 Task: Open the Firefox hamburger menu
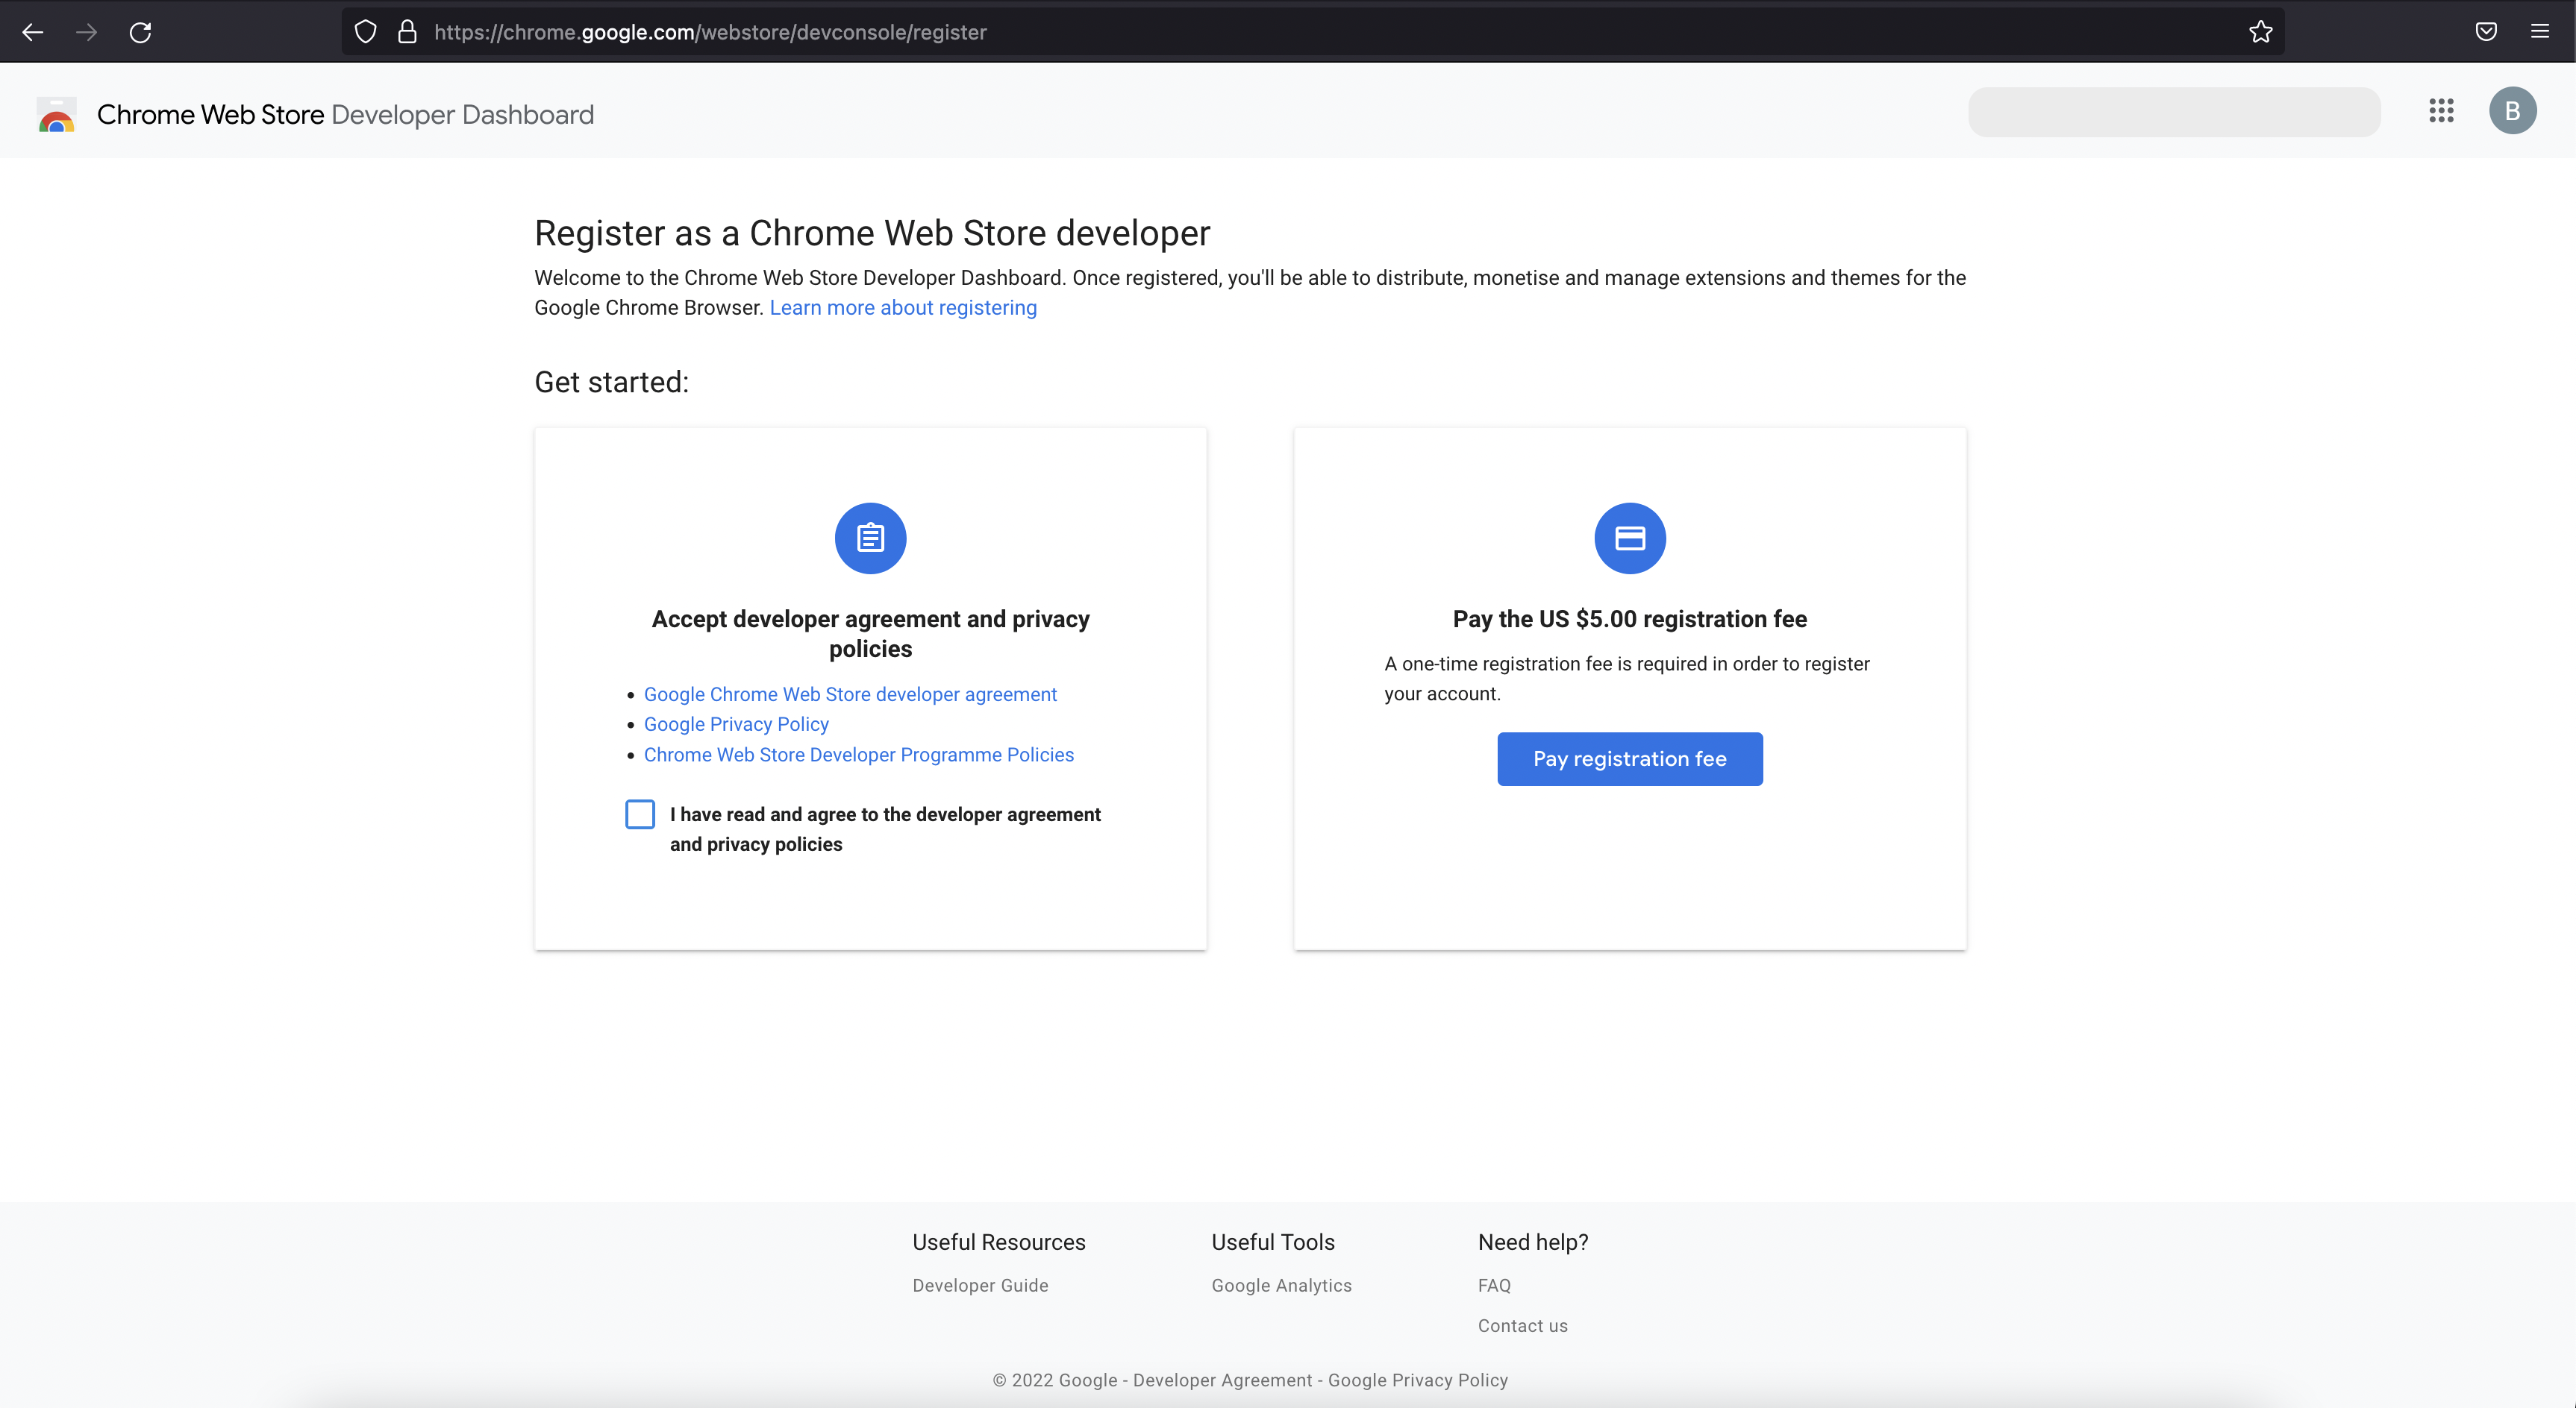click(2540, 32)
